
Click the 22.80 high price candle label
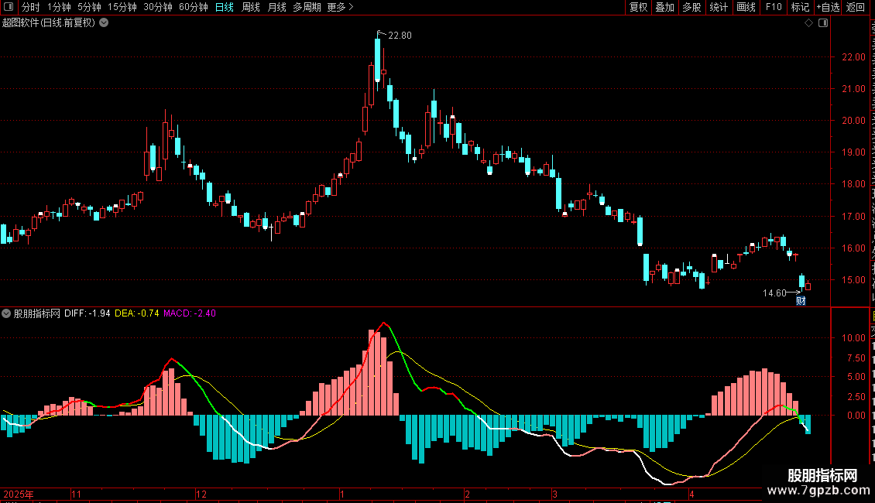400,35
